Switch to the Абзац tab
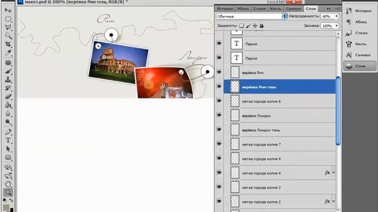Viewport: 378px width, 212px height. [243, 8]
